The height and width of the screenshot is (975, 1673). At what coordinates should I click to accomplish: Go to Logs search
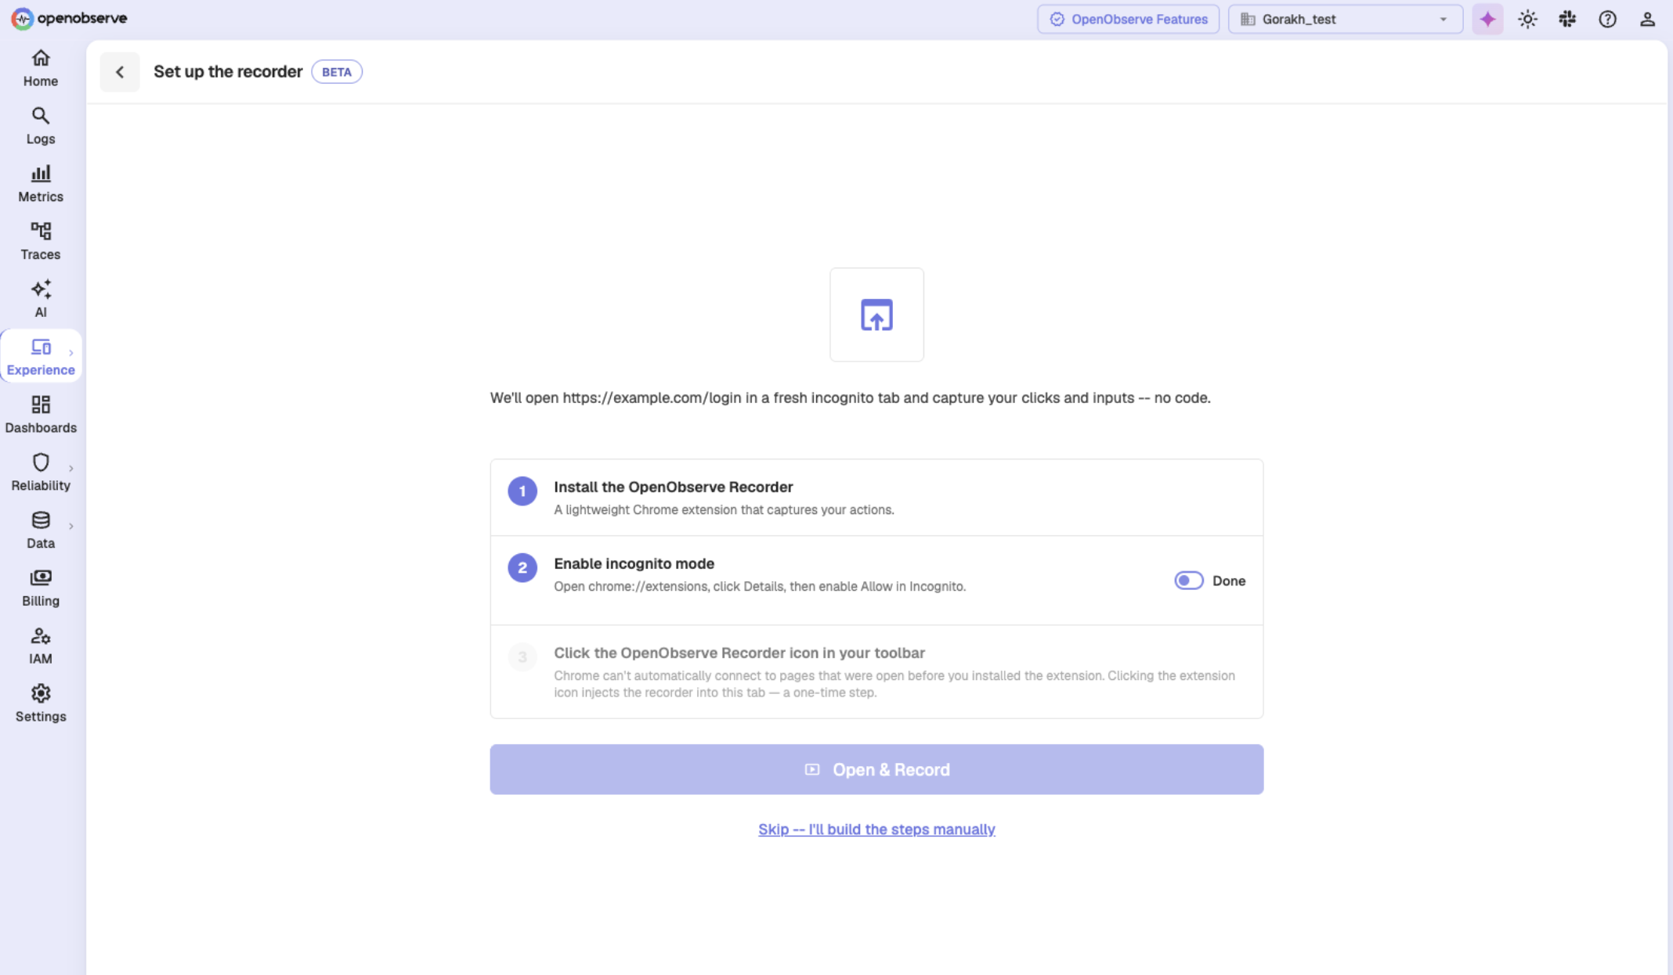pos(41,126)
